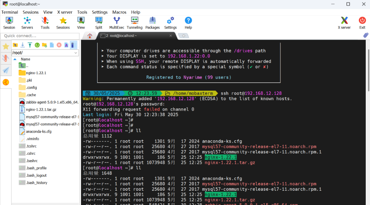Launch X server from the toolbar
370x205 pixels.
[x=344, y=23]
